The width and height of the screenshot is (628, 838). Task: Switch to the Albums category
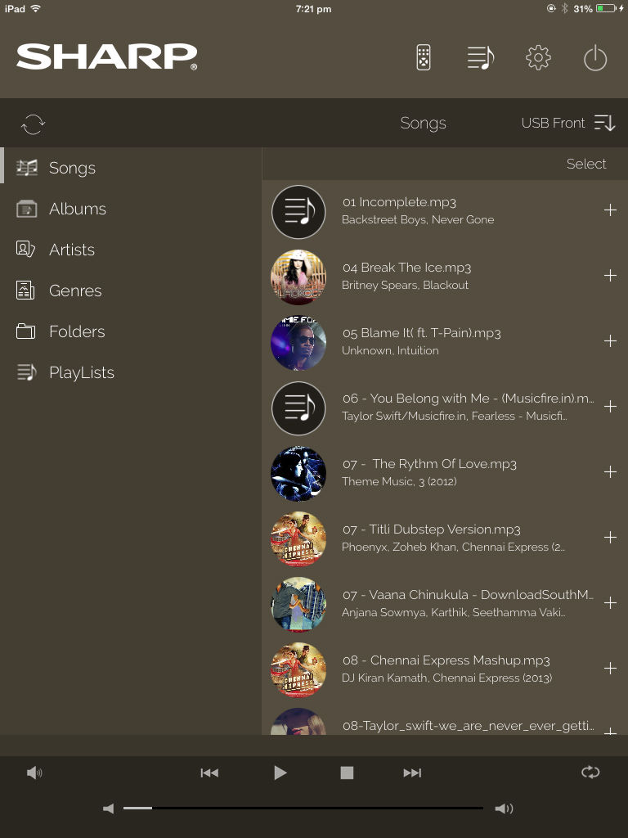coord(131,209)
